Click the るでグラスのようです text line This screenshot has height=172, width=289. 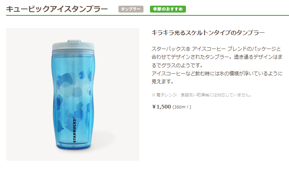tap(177, 65)
